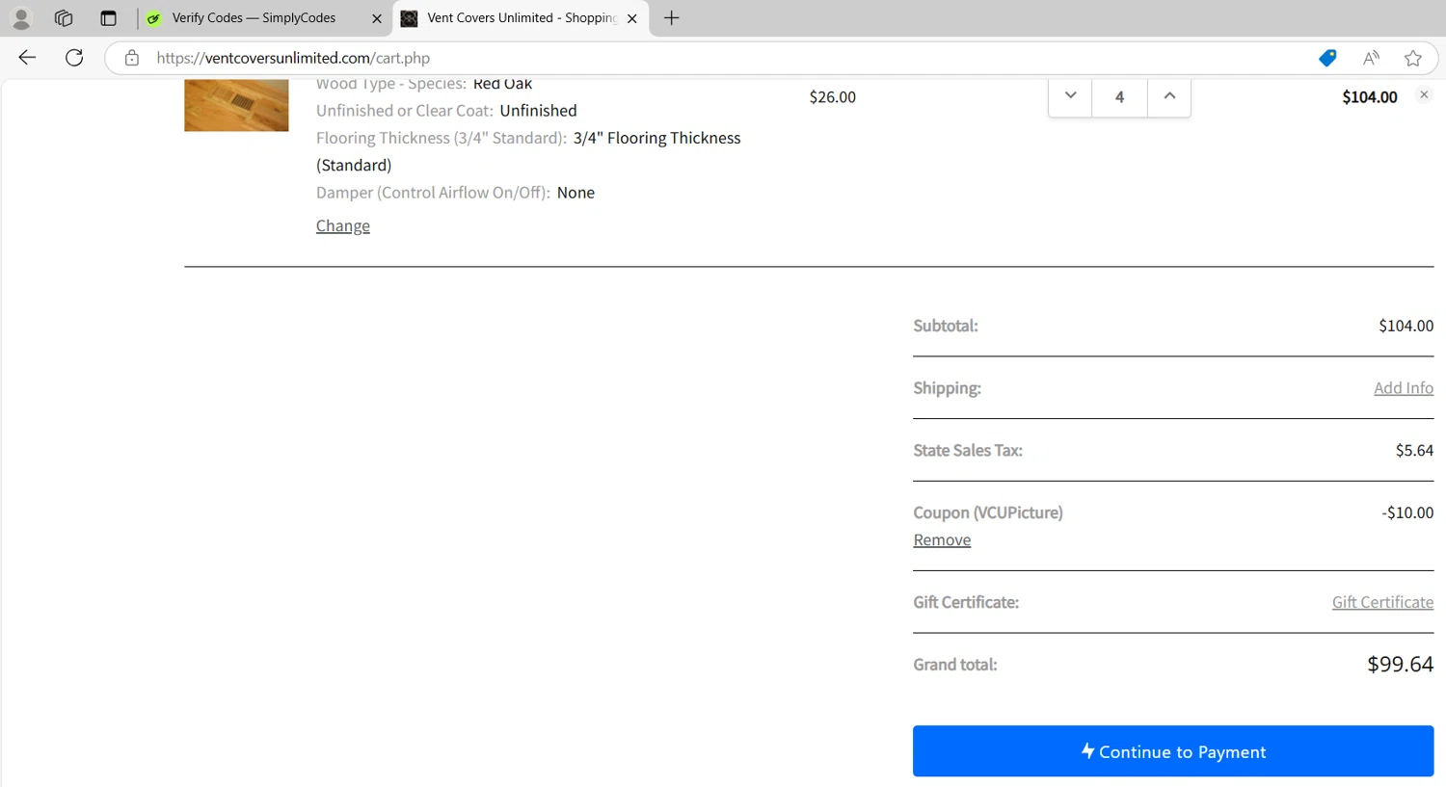1446x787 pixels.
Task: Add page to favorites with star icon
Action: tap(1413, 58)
